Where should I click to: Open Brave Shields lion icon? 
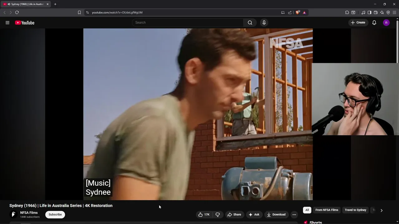(x=297, y=12)
